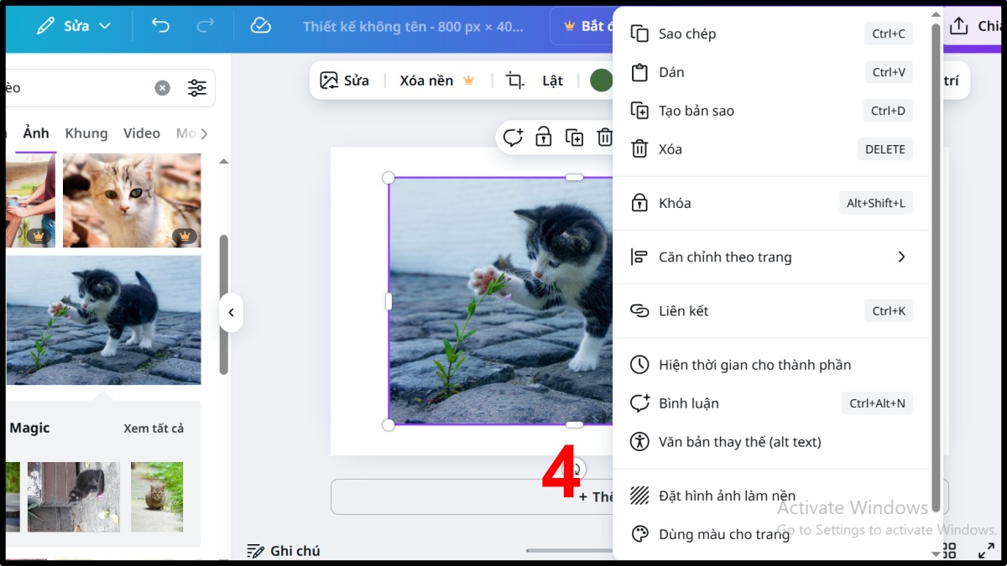Click the Lật flip button
1007x566 pixels.
[x=552, y=80]
